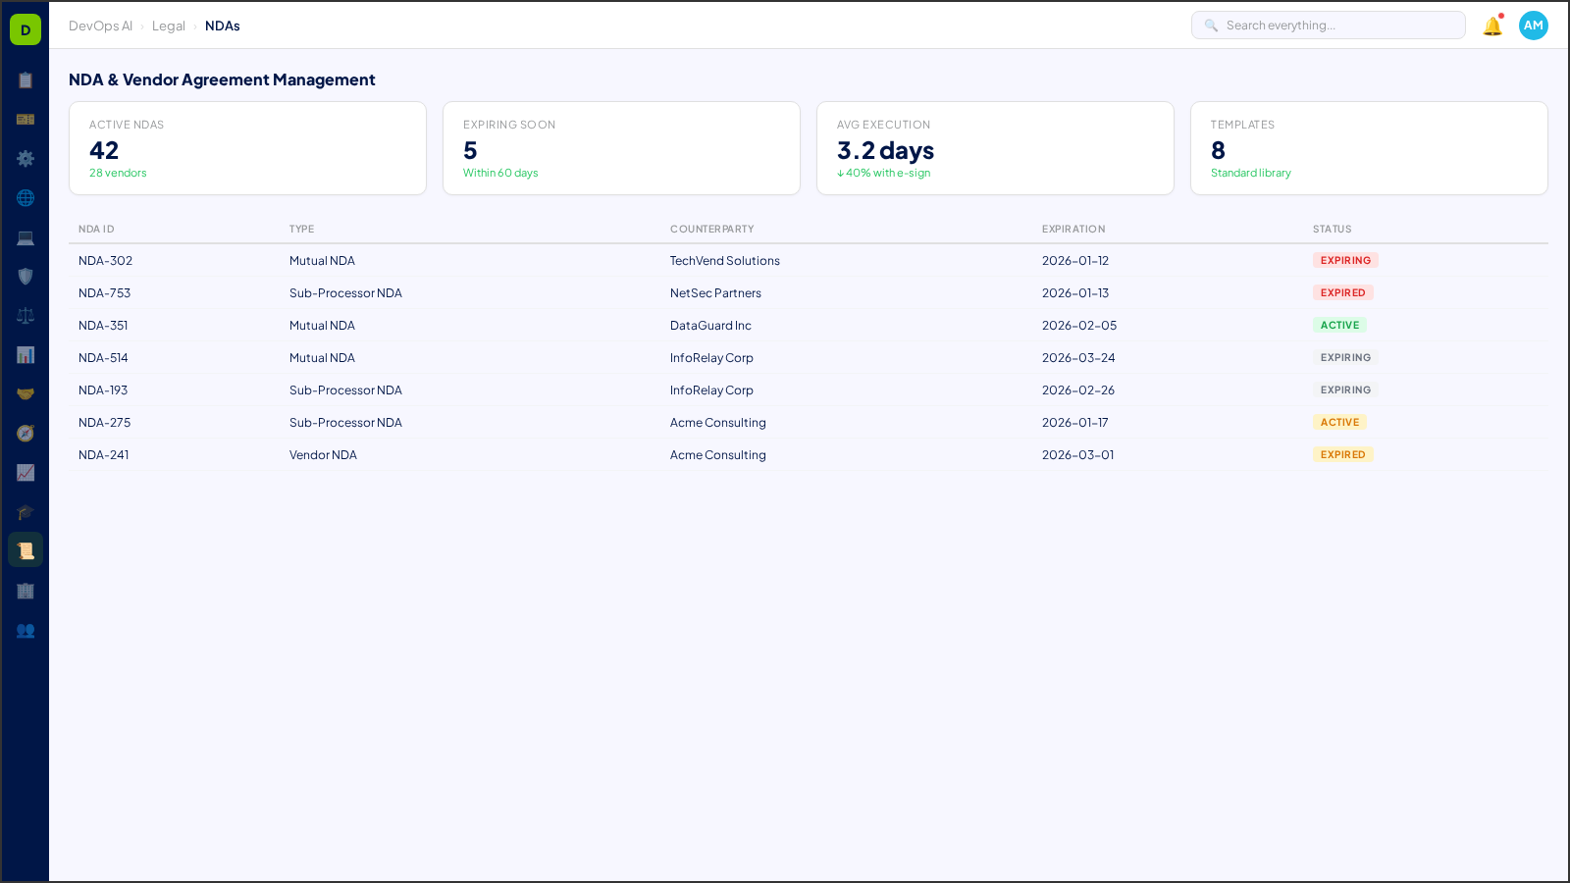Open the AM user avatar menu
This screenshot has height=883, width=1570.
click(1533, 26)
